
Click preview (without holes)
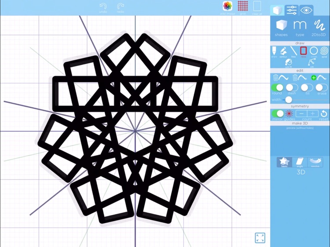(300, 128)
